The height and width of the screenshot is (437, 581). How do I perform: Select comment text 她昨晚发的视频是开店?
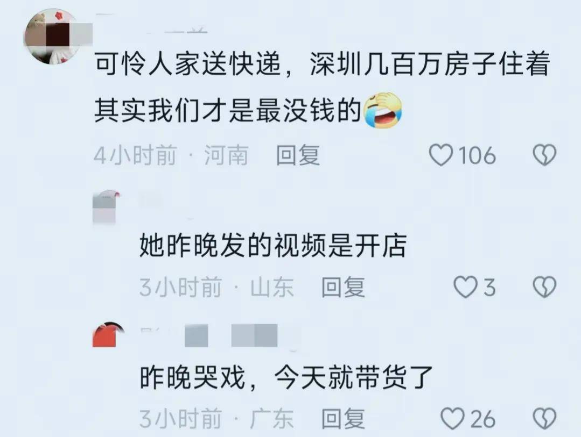(x=273, y=245)
